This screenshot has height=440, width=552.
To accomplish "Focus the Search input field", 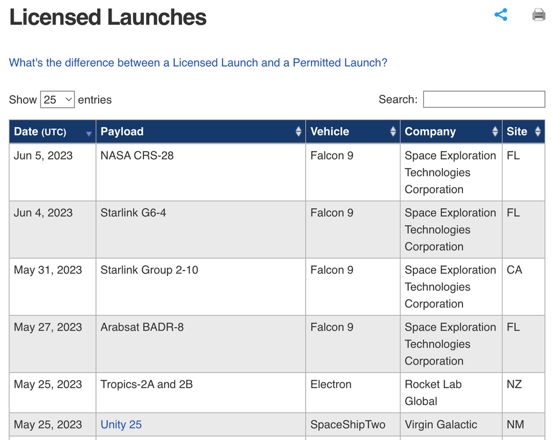I will click(484, 99).
